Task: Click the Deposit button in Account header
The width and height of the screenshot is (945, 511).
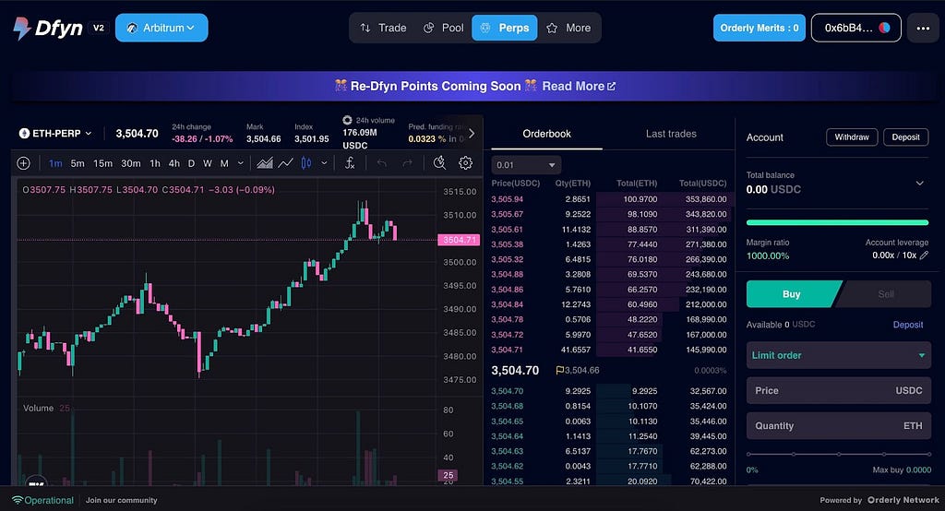Action: 906,137
